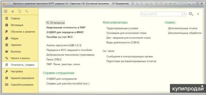The height and width of the screenshot is (95, 206).
Task: Close the functions panel with the x
Action: point(198,14)
